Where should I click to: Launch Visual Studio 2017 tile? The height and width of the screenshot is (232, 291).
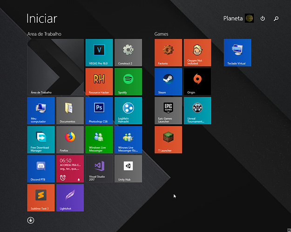99,169
